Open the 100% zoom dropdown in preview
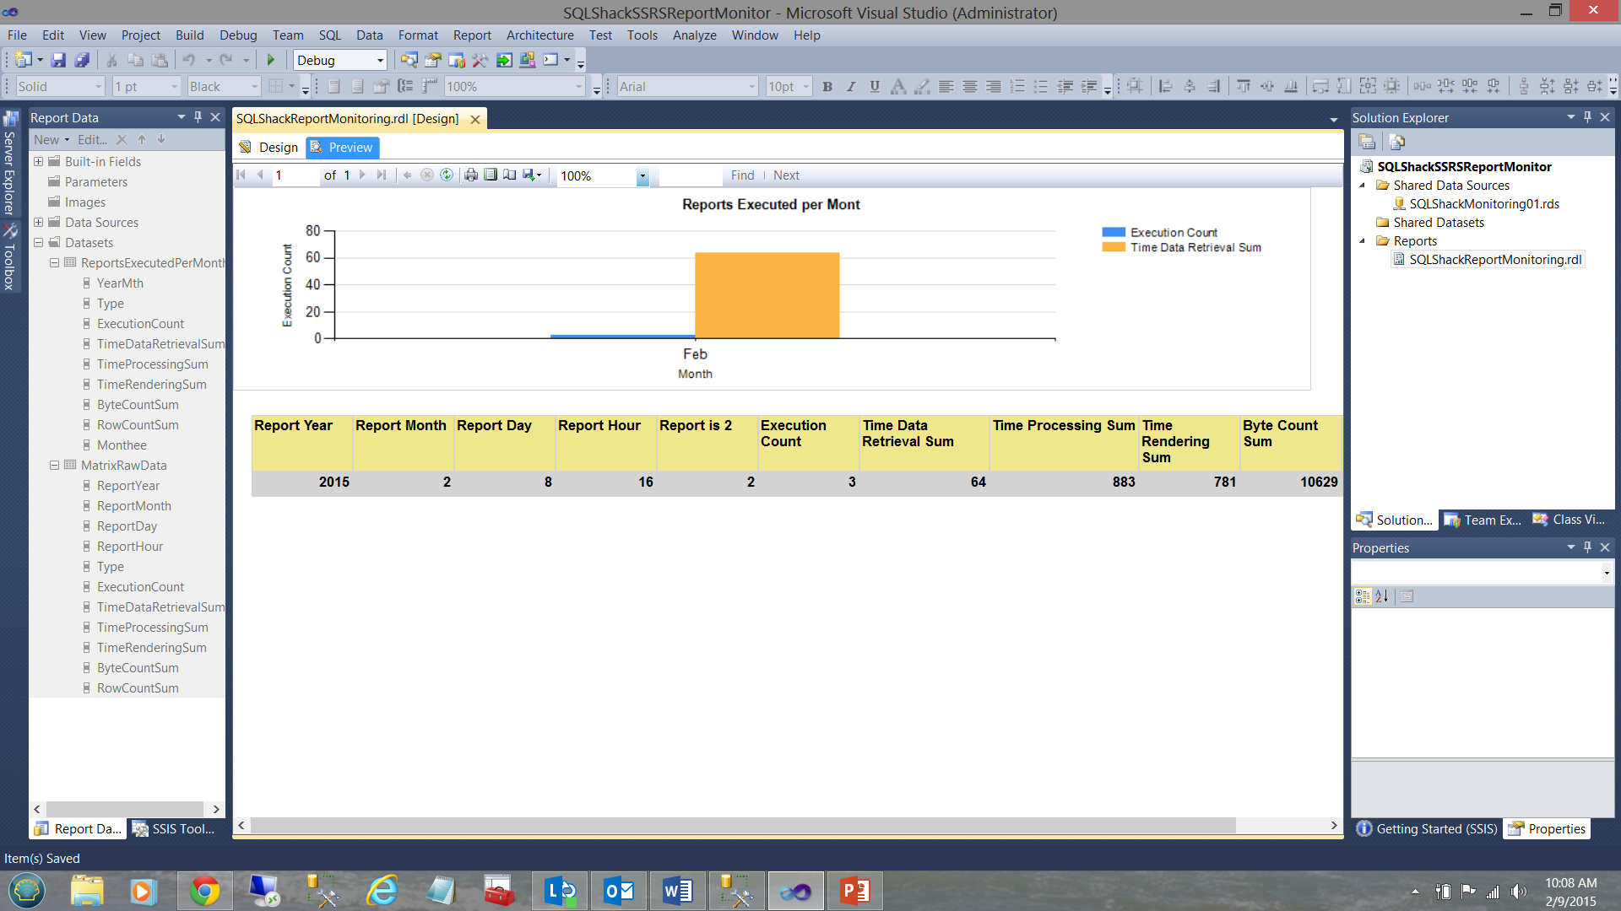Screen dimensions: 1621x911 [642, 176]
